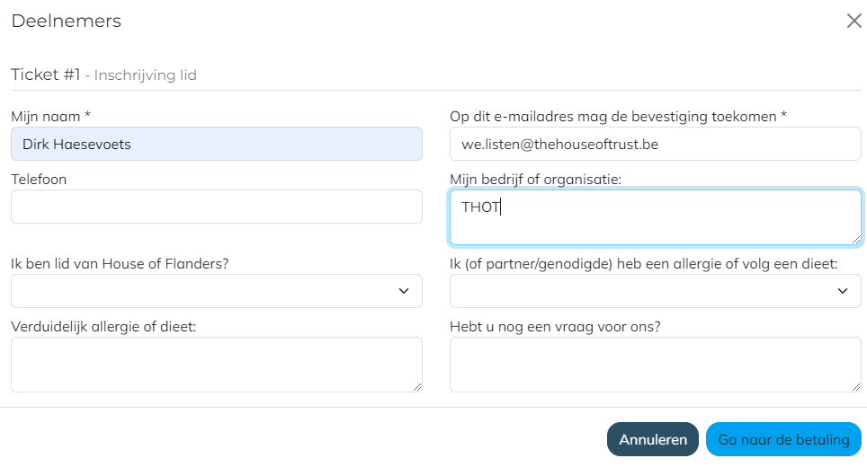The height and width of the screenshot is (467, 867).
Task: Click Ga naar de betaling button
Action: 783,439
